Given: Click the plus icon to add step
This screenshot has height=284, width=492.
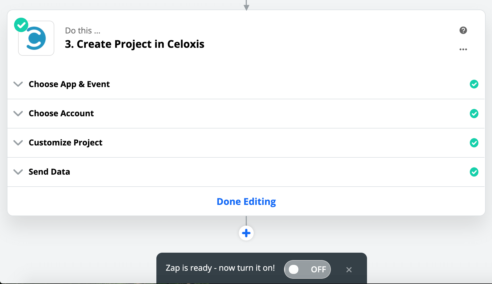Looking at the screenshot, I should (x=246, y=233).
